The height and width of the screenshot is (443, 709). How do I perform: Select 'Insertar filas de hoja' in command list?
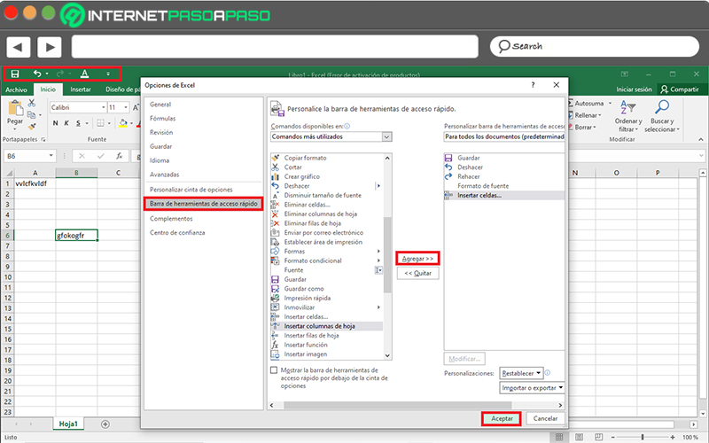click(x=311, y=336)
